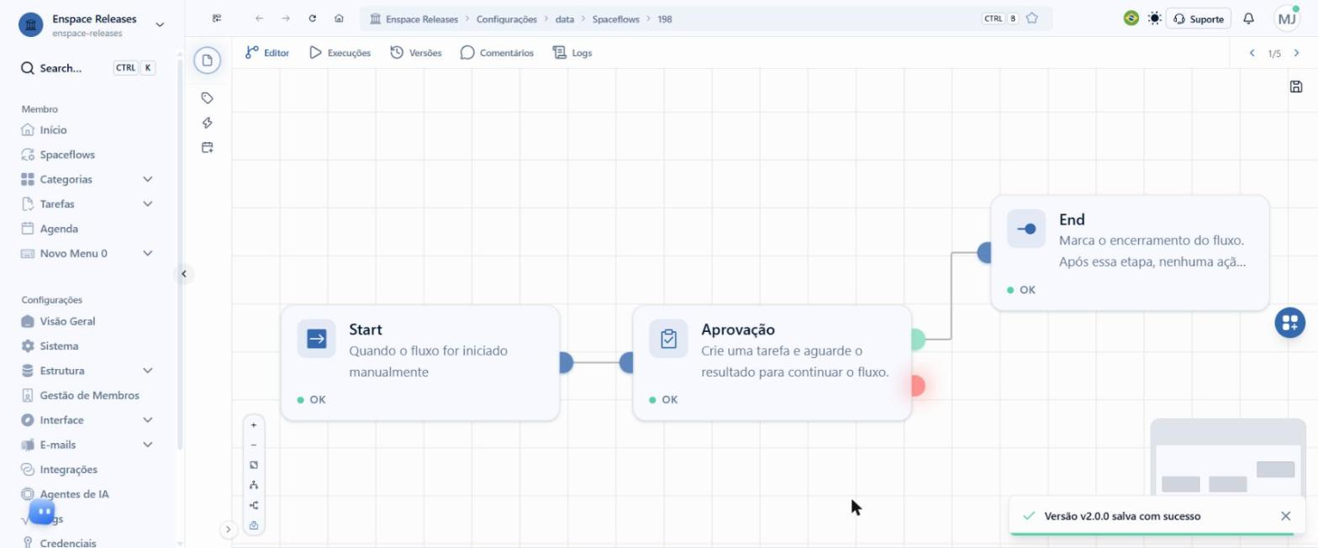Go to the next item pager arrow
Image resolution: width=1318 pixels, height=548 pixels.
point(1296,53)
